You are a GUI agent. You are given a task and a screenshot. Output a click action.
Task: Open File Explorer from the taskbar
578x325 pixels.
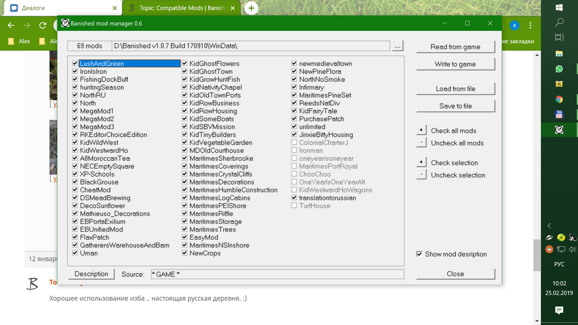click(x=559, y=54)
